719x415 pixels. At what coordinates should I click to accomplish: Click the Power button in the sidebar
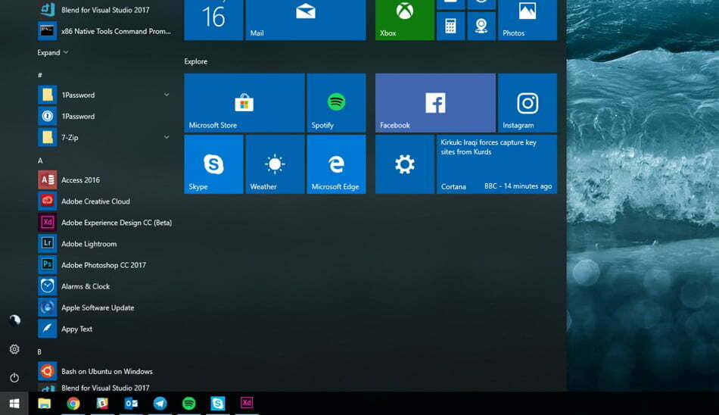tap(14, 377)
